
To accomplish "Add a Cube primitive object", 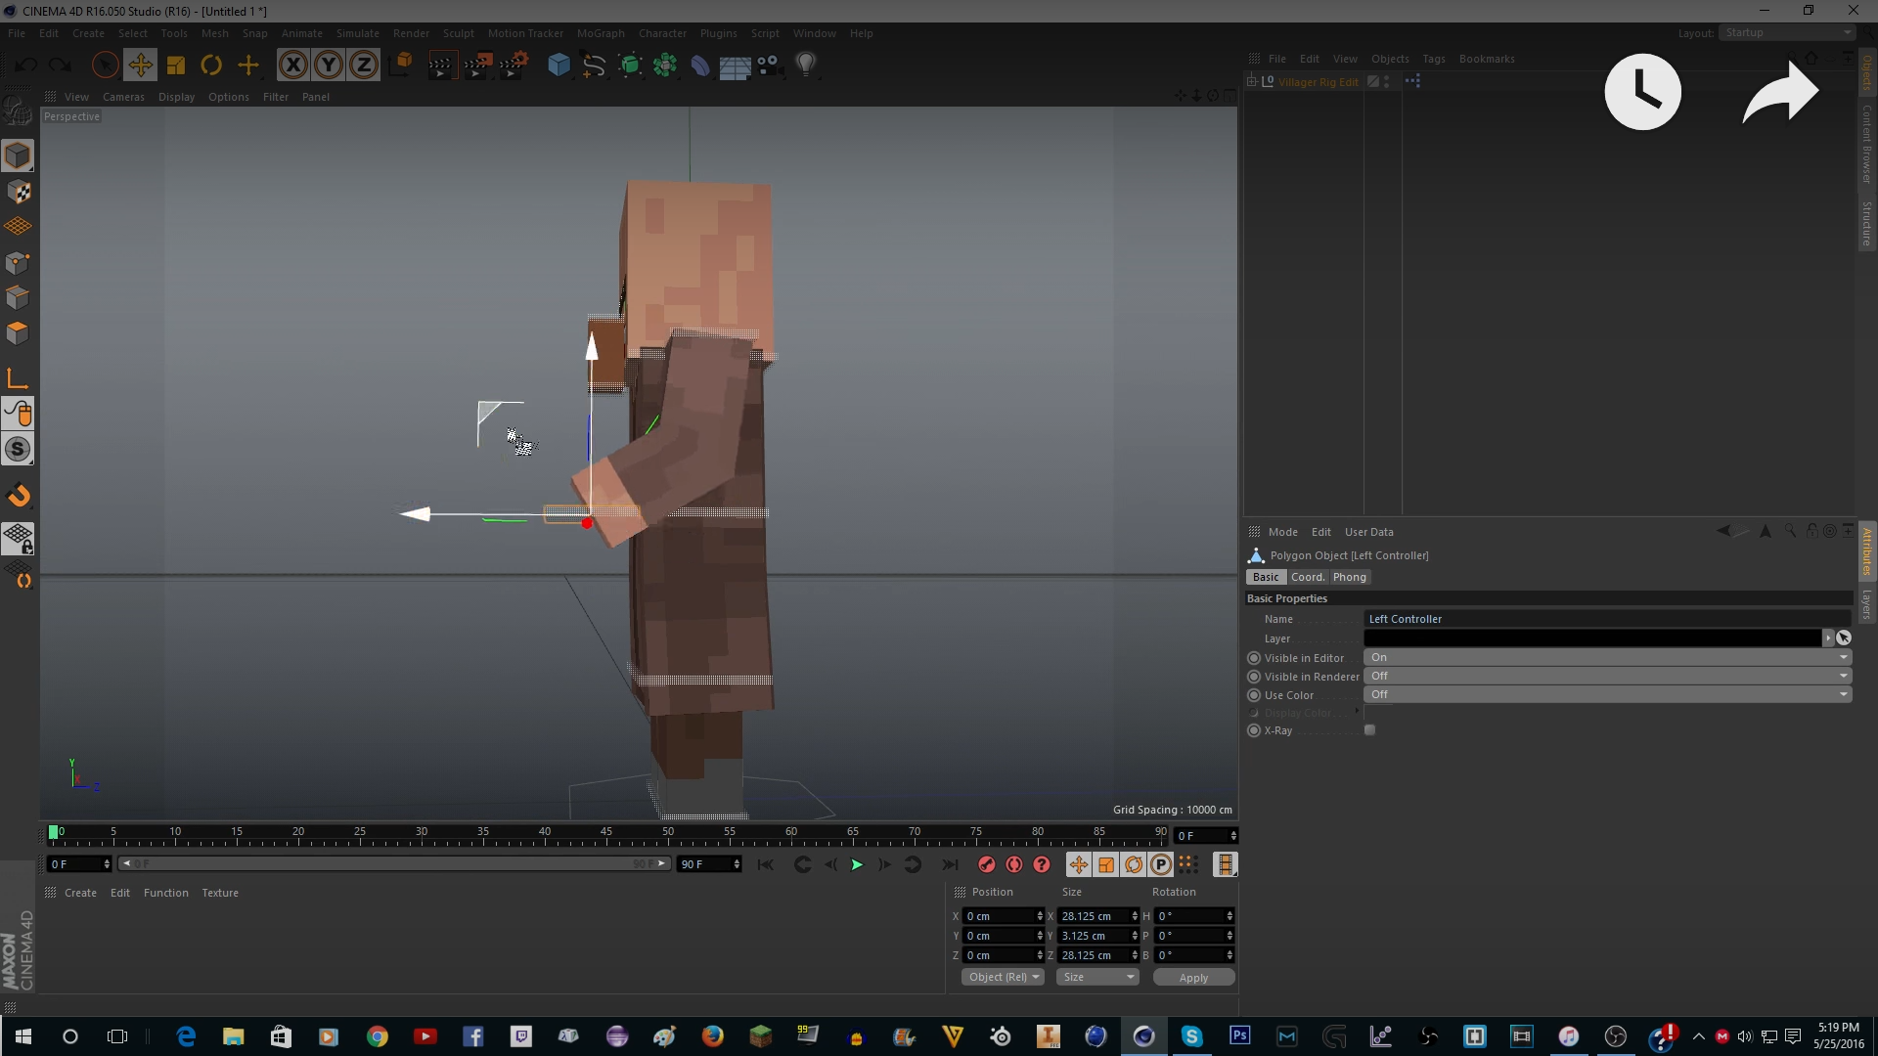I will [559, 66].
